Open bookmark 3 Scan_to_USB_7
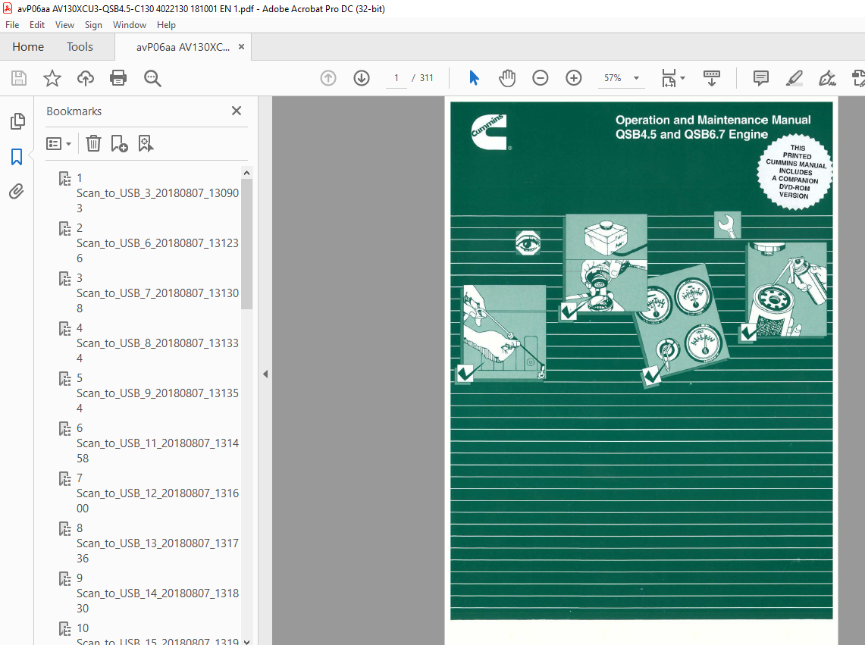Screen dimensions: 865x645 point(157,293)
